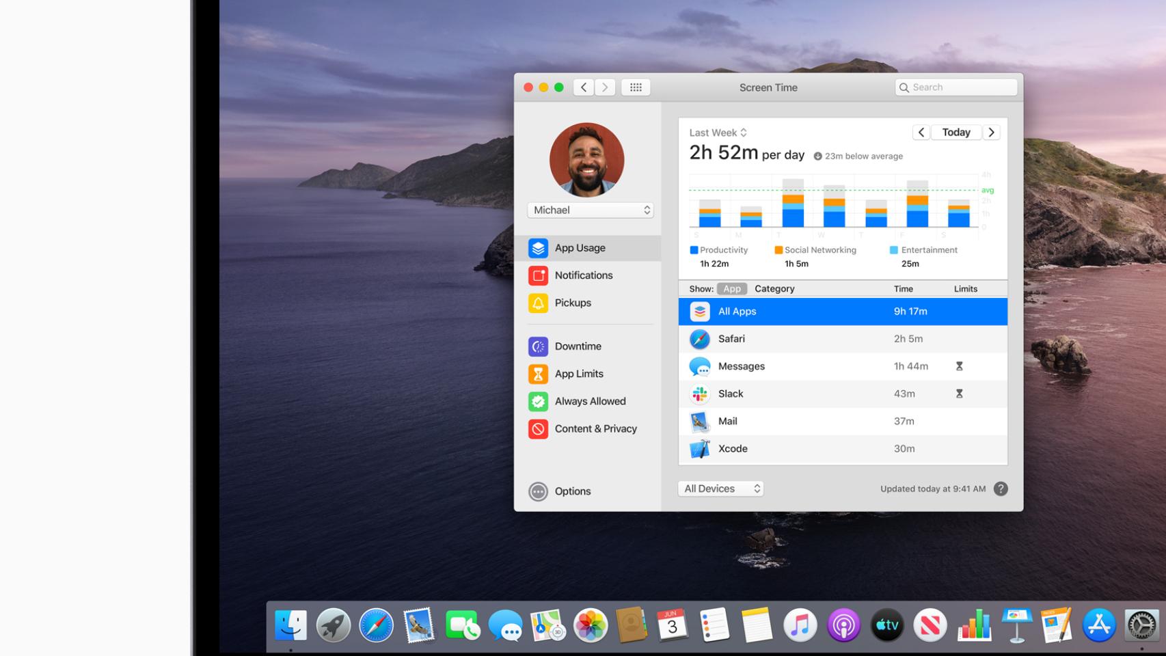
Task: Open App Limits settings
Action: [578, 374]
